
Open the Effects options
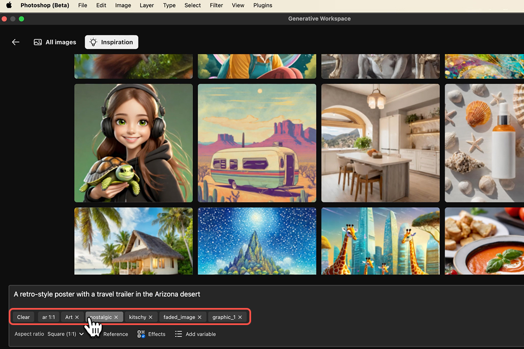pyautogui.click(x=152, y=334)
